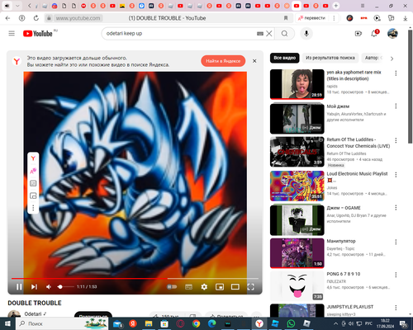Click the 'перевести' translate page button

click(x=312, y=18)
